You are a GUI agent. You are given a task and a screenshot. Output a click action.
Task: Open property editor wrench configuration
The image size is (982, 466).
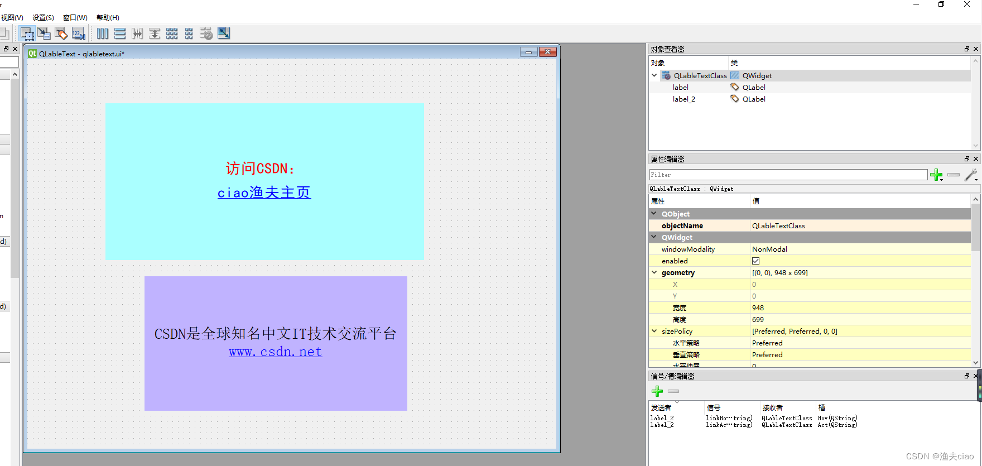pos(971,175)
